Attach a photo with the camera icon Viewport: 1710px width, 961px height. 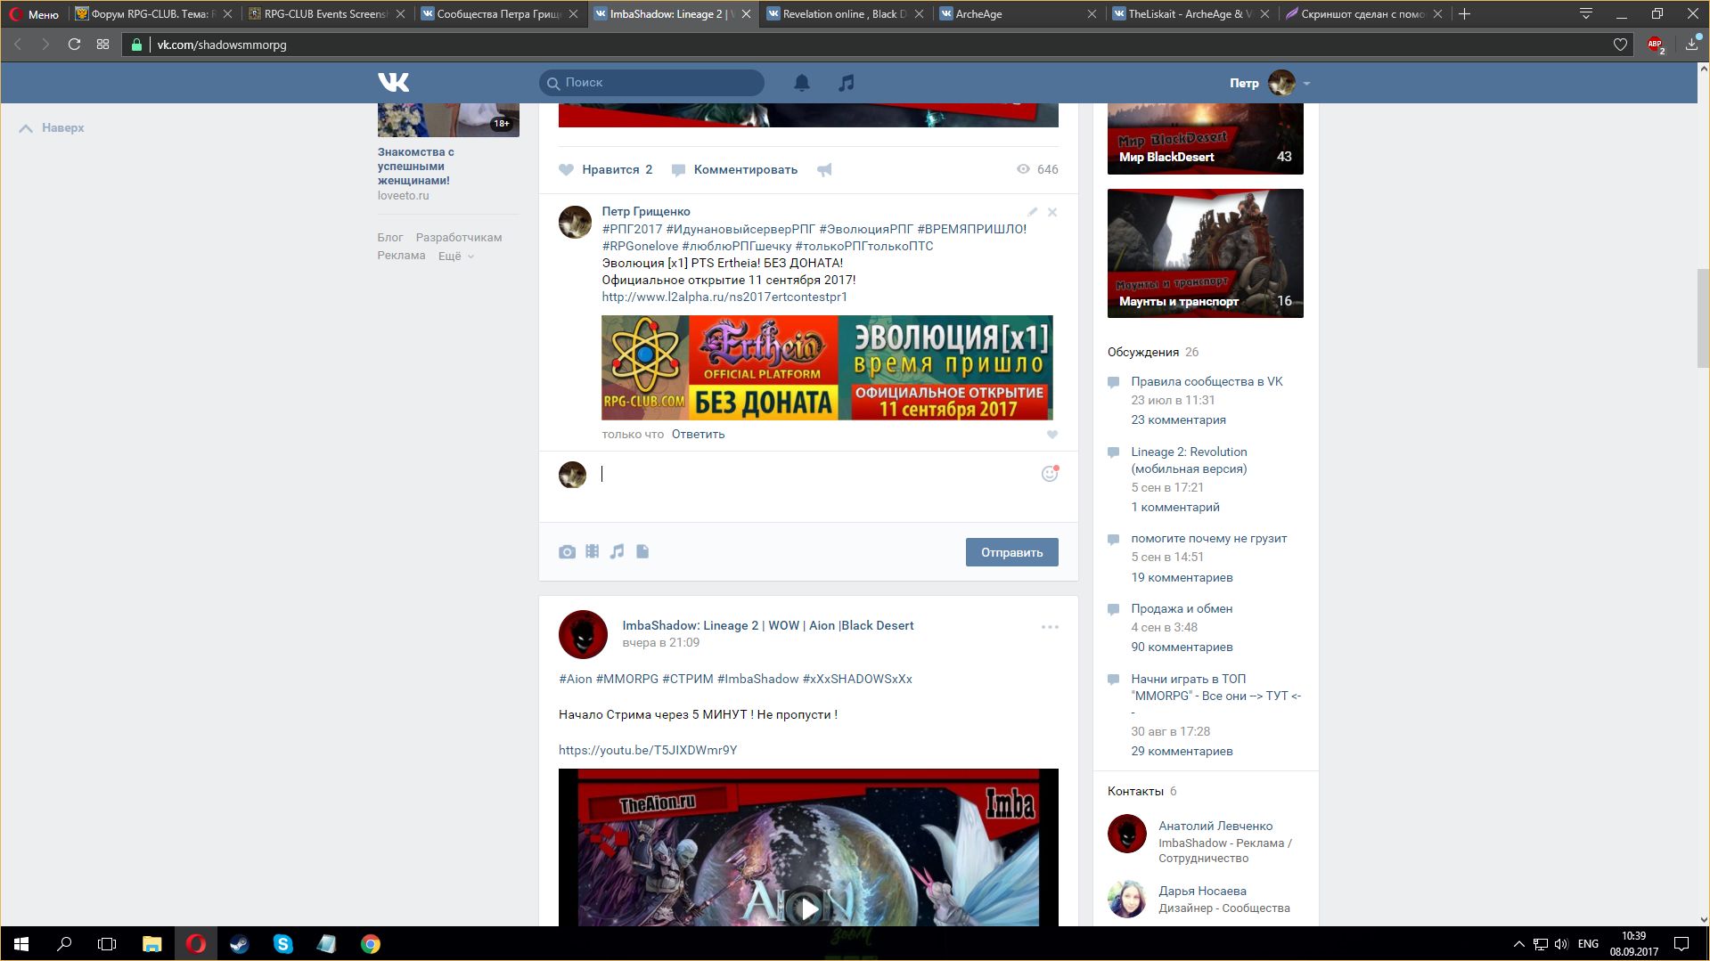point(567,552)
